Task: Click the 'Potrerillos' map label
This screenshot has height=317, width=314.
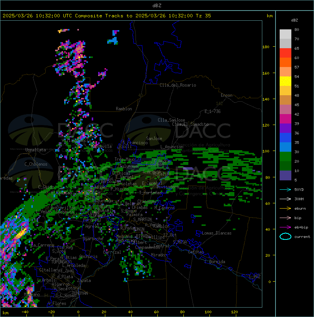Action: 63,208
